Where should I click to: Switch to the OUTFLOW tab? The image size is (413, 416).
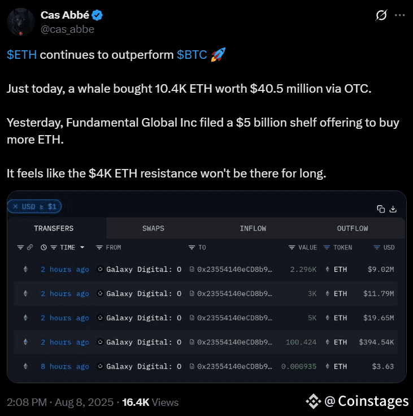pos(353,228)
